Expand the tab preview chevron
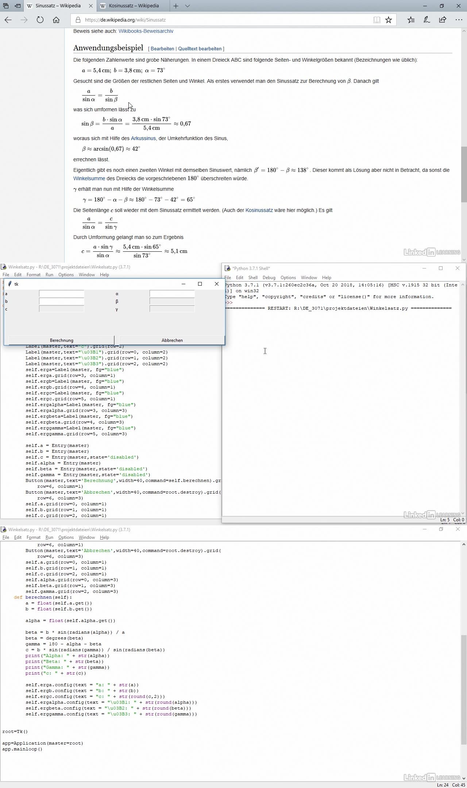The width and height of the screenshot is (467, 788). pos(188,6)
